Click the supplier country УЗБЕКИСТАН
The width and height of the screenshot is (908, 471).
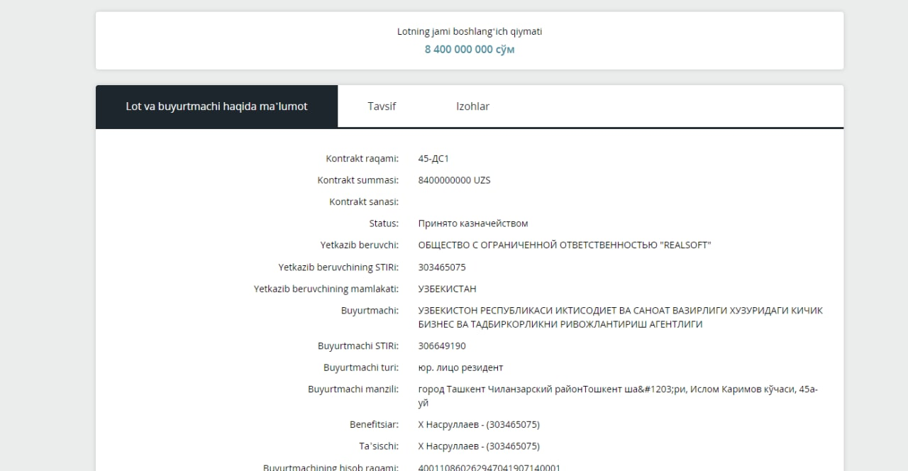(x=447, y=289)
